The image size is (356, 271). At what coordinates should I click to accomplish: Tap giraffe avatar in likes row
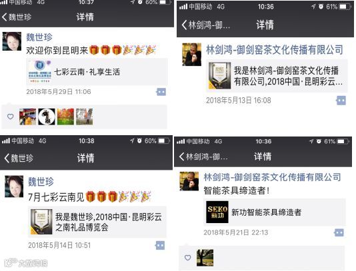[x=47, y=117]
